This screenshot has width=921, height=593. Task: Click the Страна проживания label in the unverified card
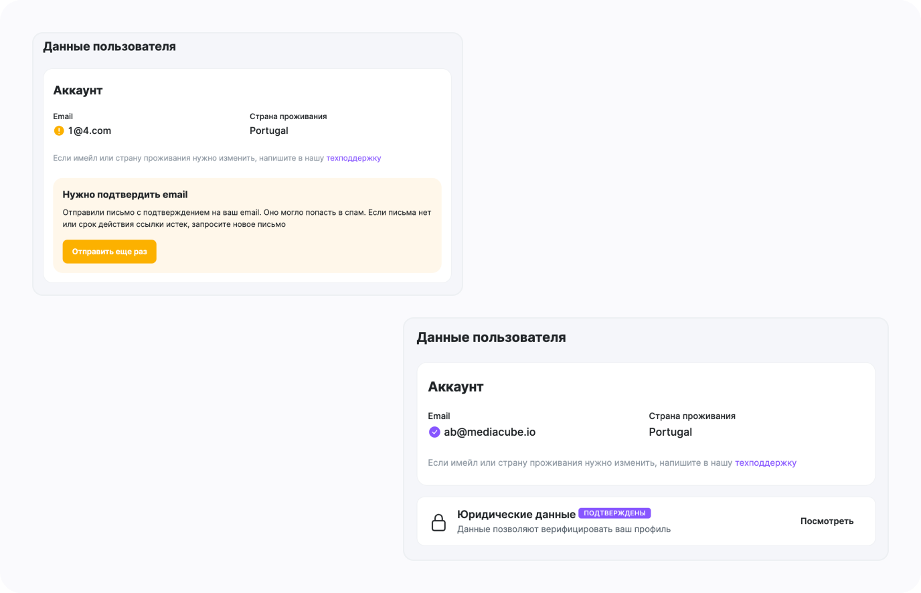tap(288, 116)
